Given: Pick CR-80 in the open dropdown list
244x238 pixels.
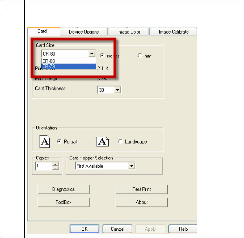Looking at the screenshot, I should point(69,61).
